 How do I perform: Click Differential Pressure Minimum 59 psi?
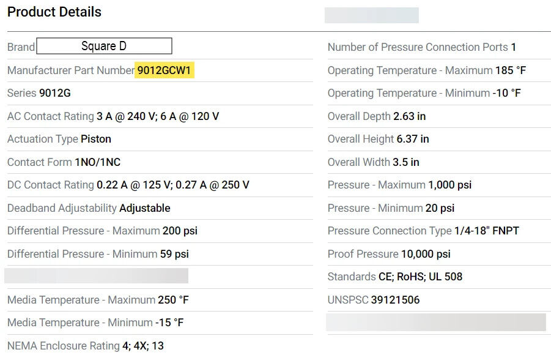point(174,254)
